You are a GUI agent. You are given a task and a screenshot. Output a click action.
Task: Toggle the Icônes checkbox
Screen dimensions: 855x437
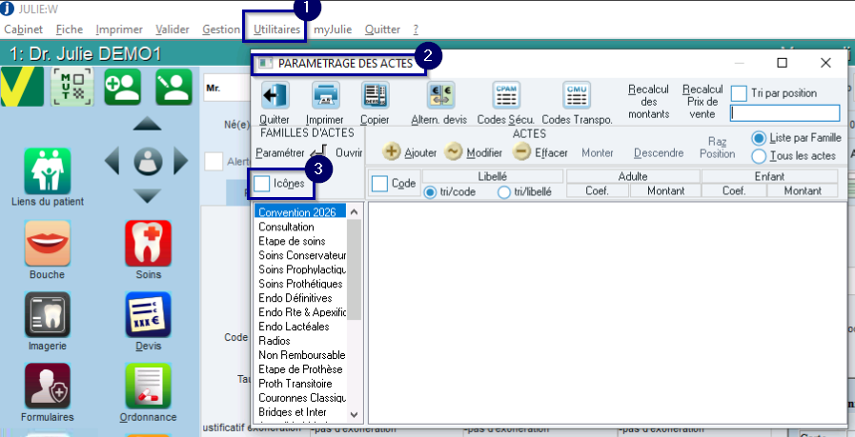point(262,184)
